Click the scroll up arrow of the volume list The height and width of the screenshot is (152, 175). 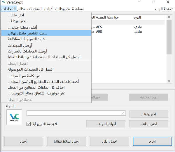[x=169, y=17]
